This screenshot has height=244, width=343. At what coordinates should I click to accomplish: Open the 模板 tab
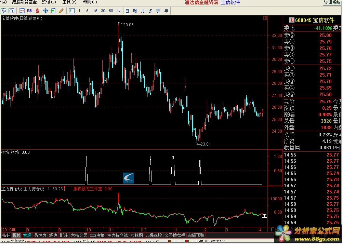pyautogui.click(x=16, y=235)
